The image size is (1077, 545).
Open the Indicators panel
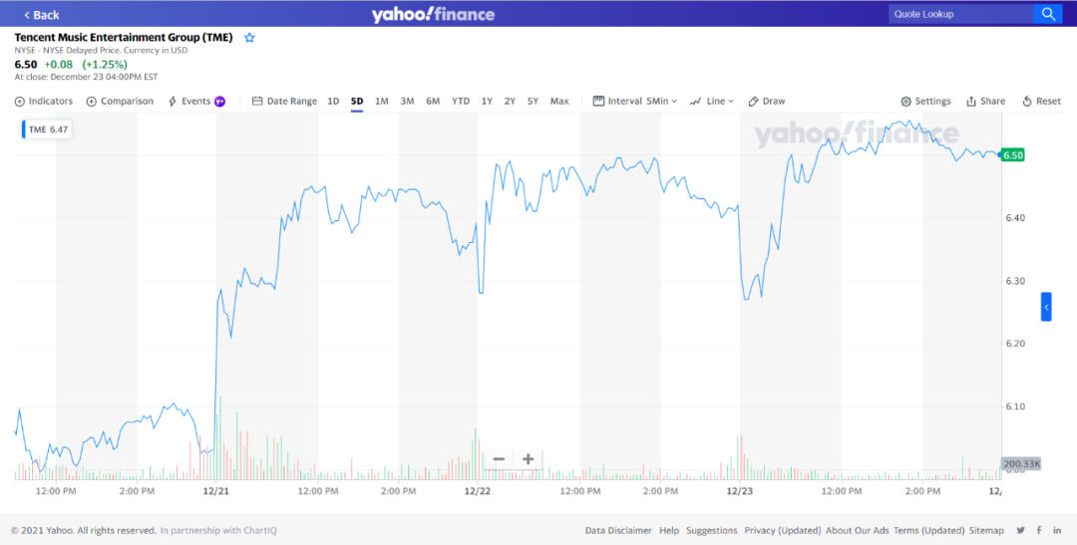[44, 101]
